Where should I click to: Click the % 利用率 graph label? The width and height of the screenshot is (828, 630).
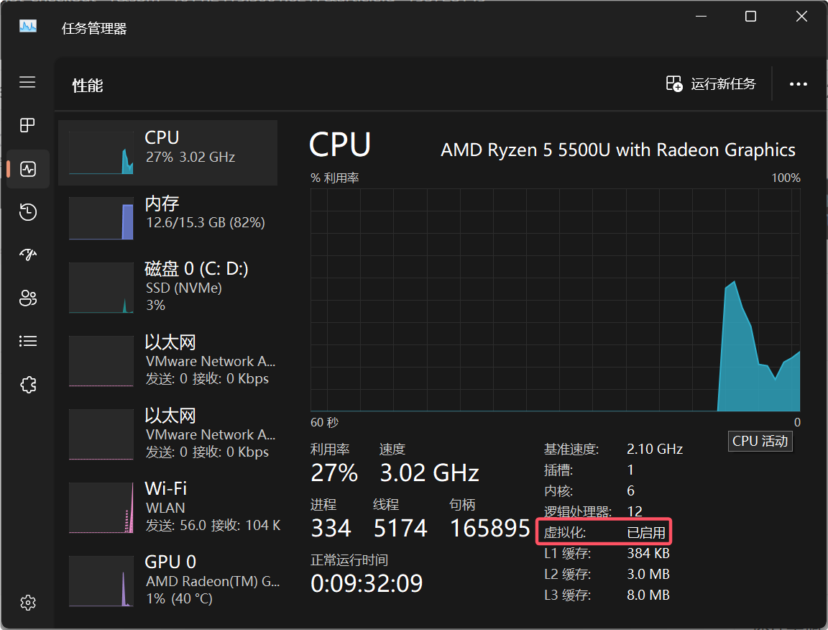click(335, 178)
